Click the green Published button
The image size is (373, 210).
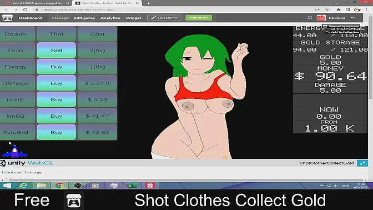tap(199, 18)
